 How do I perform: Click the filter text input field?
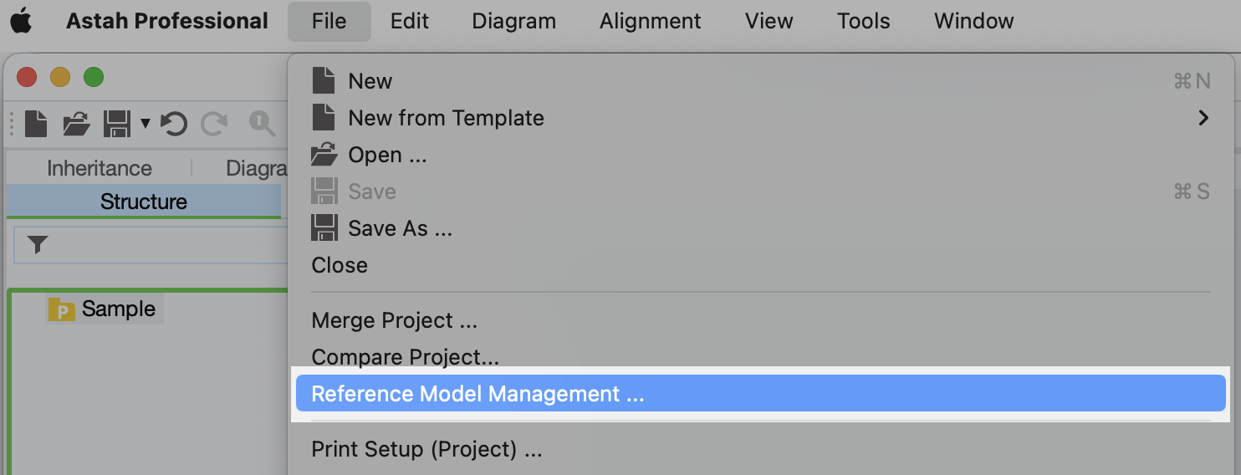pos(167,244)
